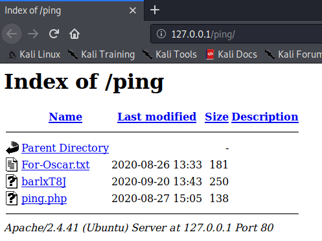Close the Index of /ping tab
322x241 pixels.
click(133, 10)
